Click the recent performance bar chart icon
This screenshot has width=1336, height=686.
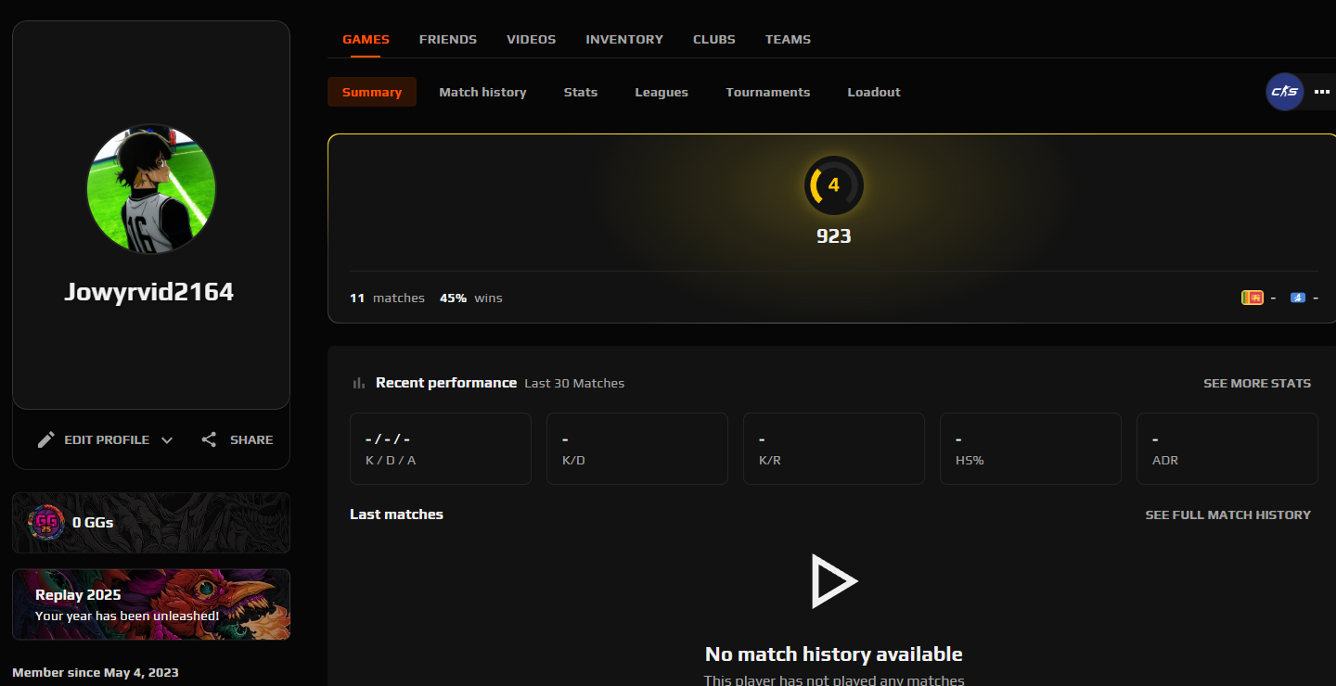(x=359, y=382)
